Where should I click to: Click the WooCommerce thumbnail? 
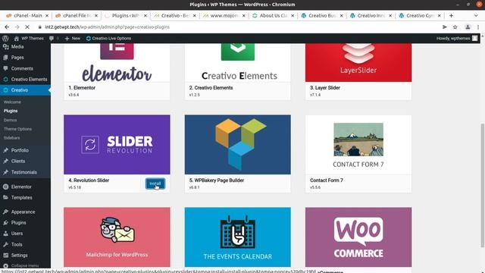tap(358, 237)
